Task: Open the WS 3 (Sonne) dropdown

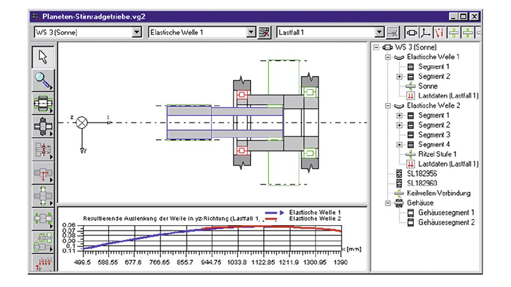Action: pos(139,32)
